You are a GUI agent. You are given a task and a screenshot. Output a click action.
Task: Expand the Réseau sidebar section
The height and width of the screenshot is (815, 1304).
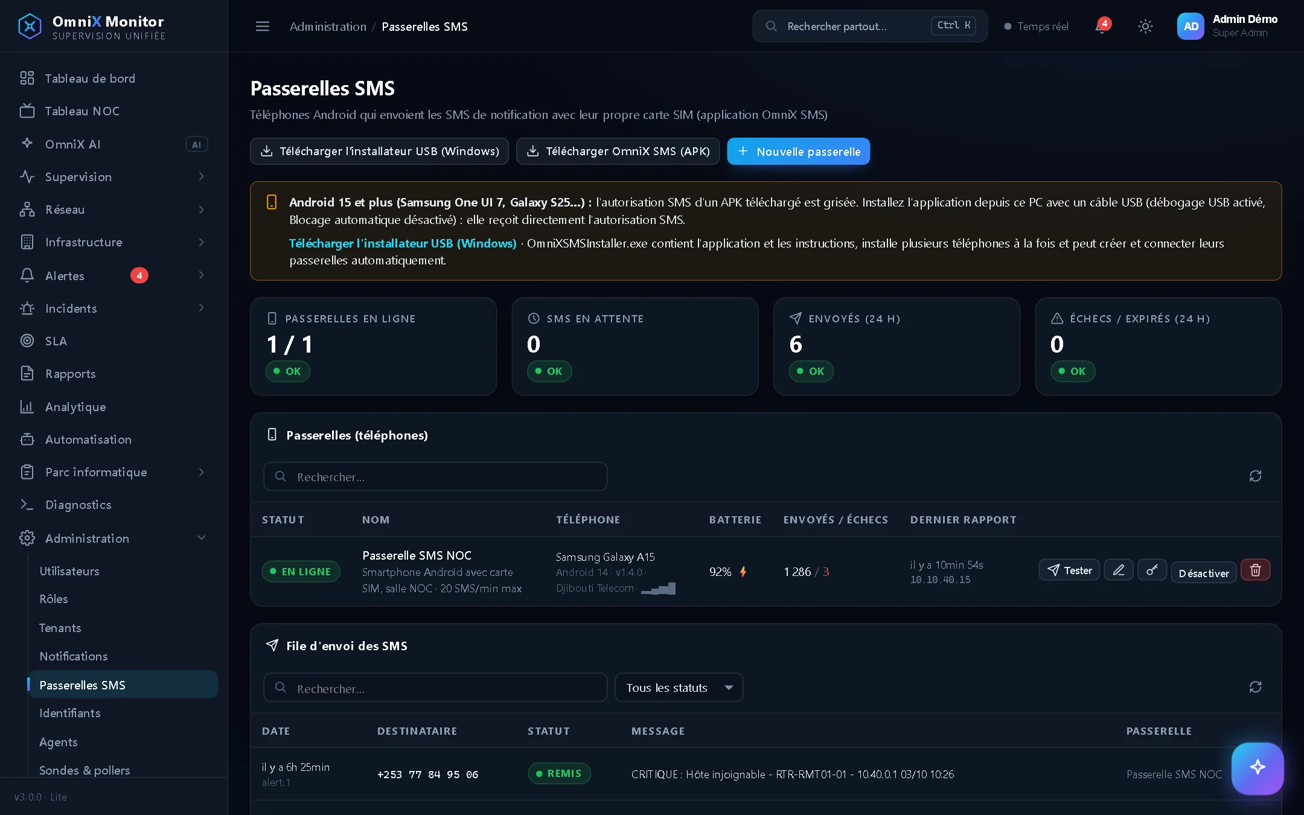click(113, 209)
